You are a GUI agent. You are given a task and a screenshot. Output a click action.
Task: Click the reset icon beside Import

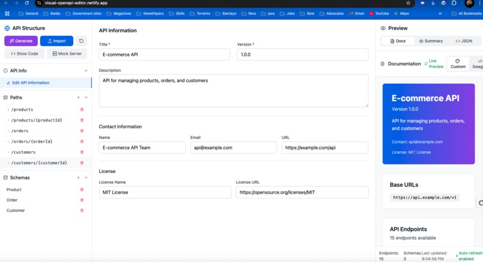click(81, 41)
